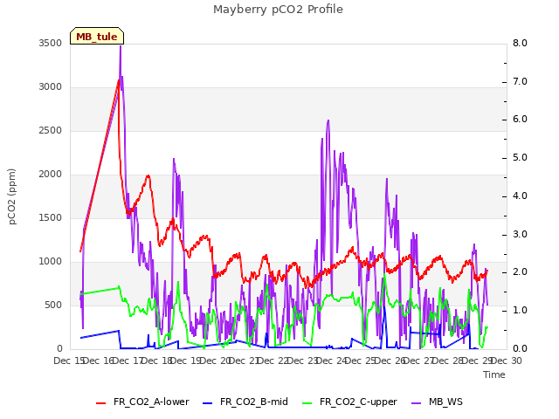Click the 4.0 right axis tick label

tap(520, 196)
